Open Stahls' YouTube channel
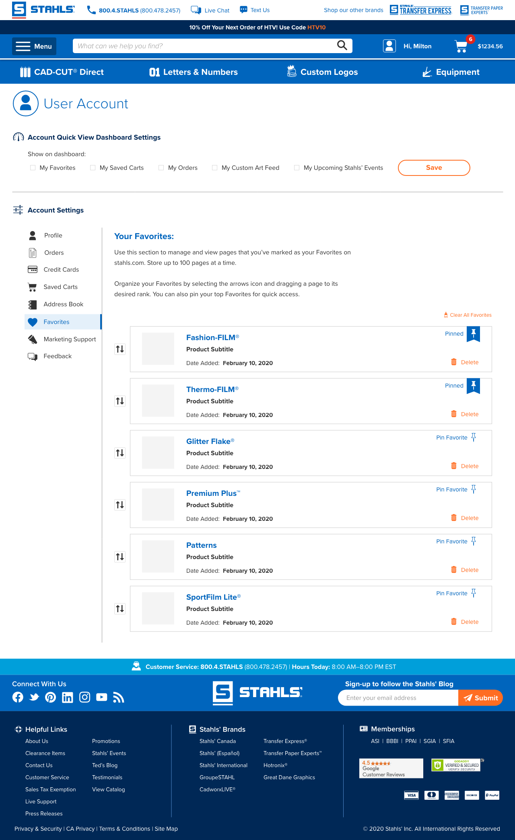Image resolution: width=515 pixels, height=840 pixels. point(102,697)
